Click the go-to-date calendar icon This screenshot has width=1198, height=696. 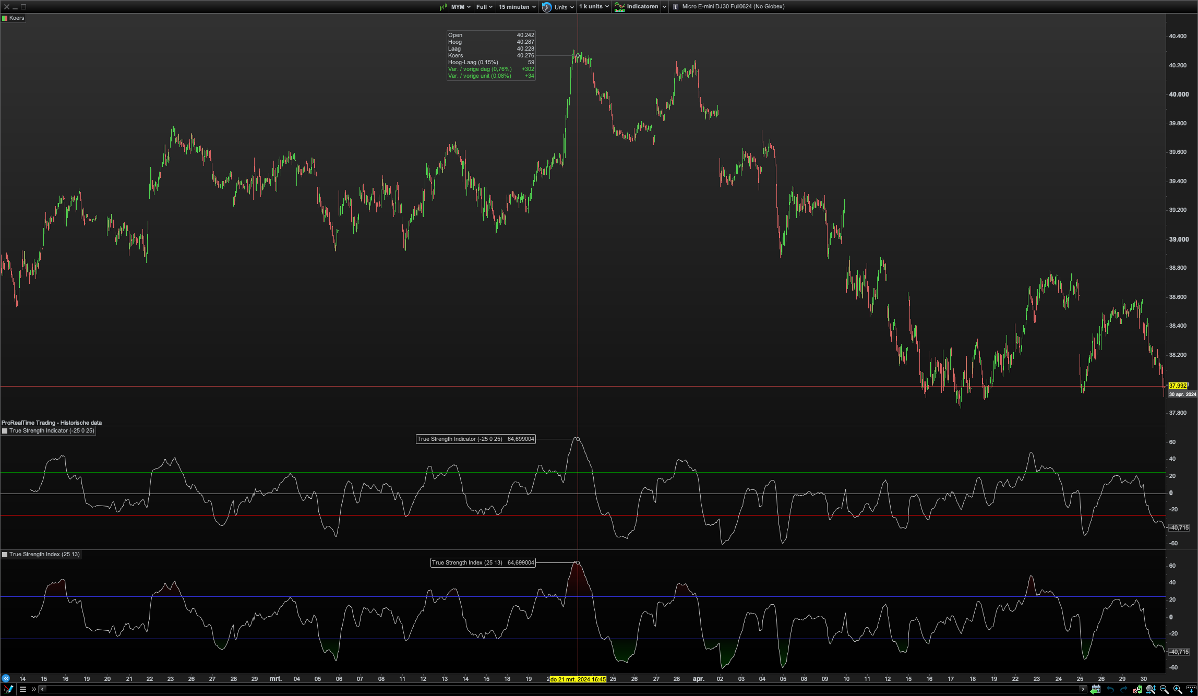[x=1096, y=689]
